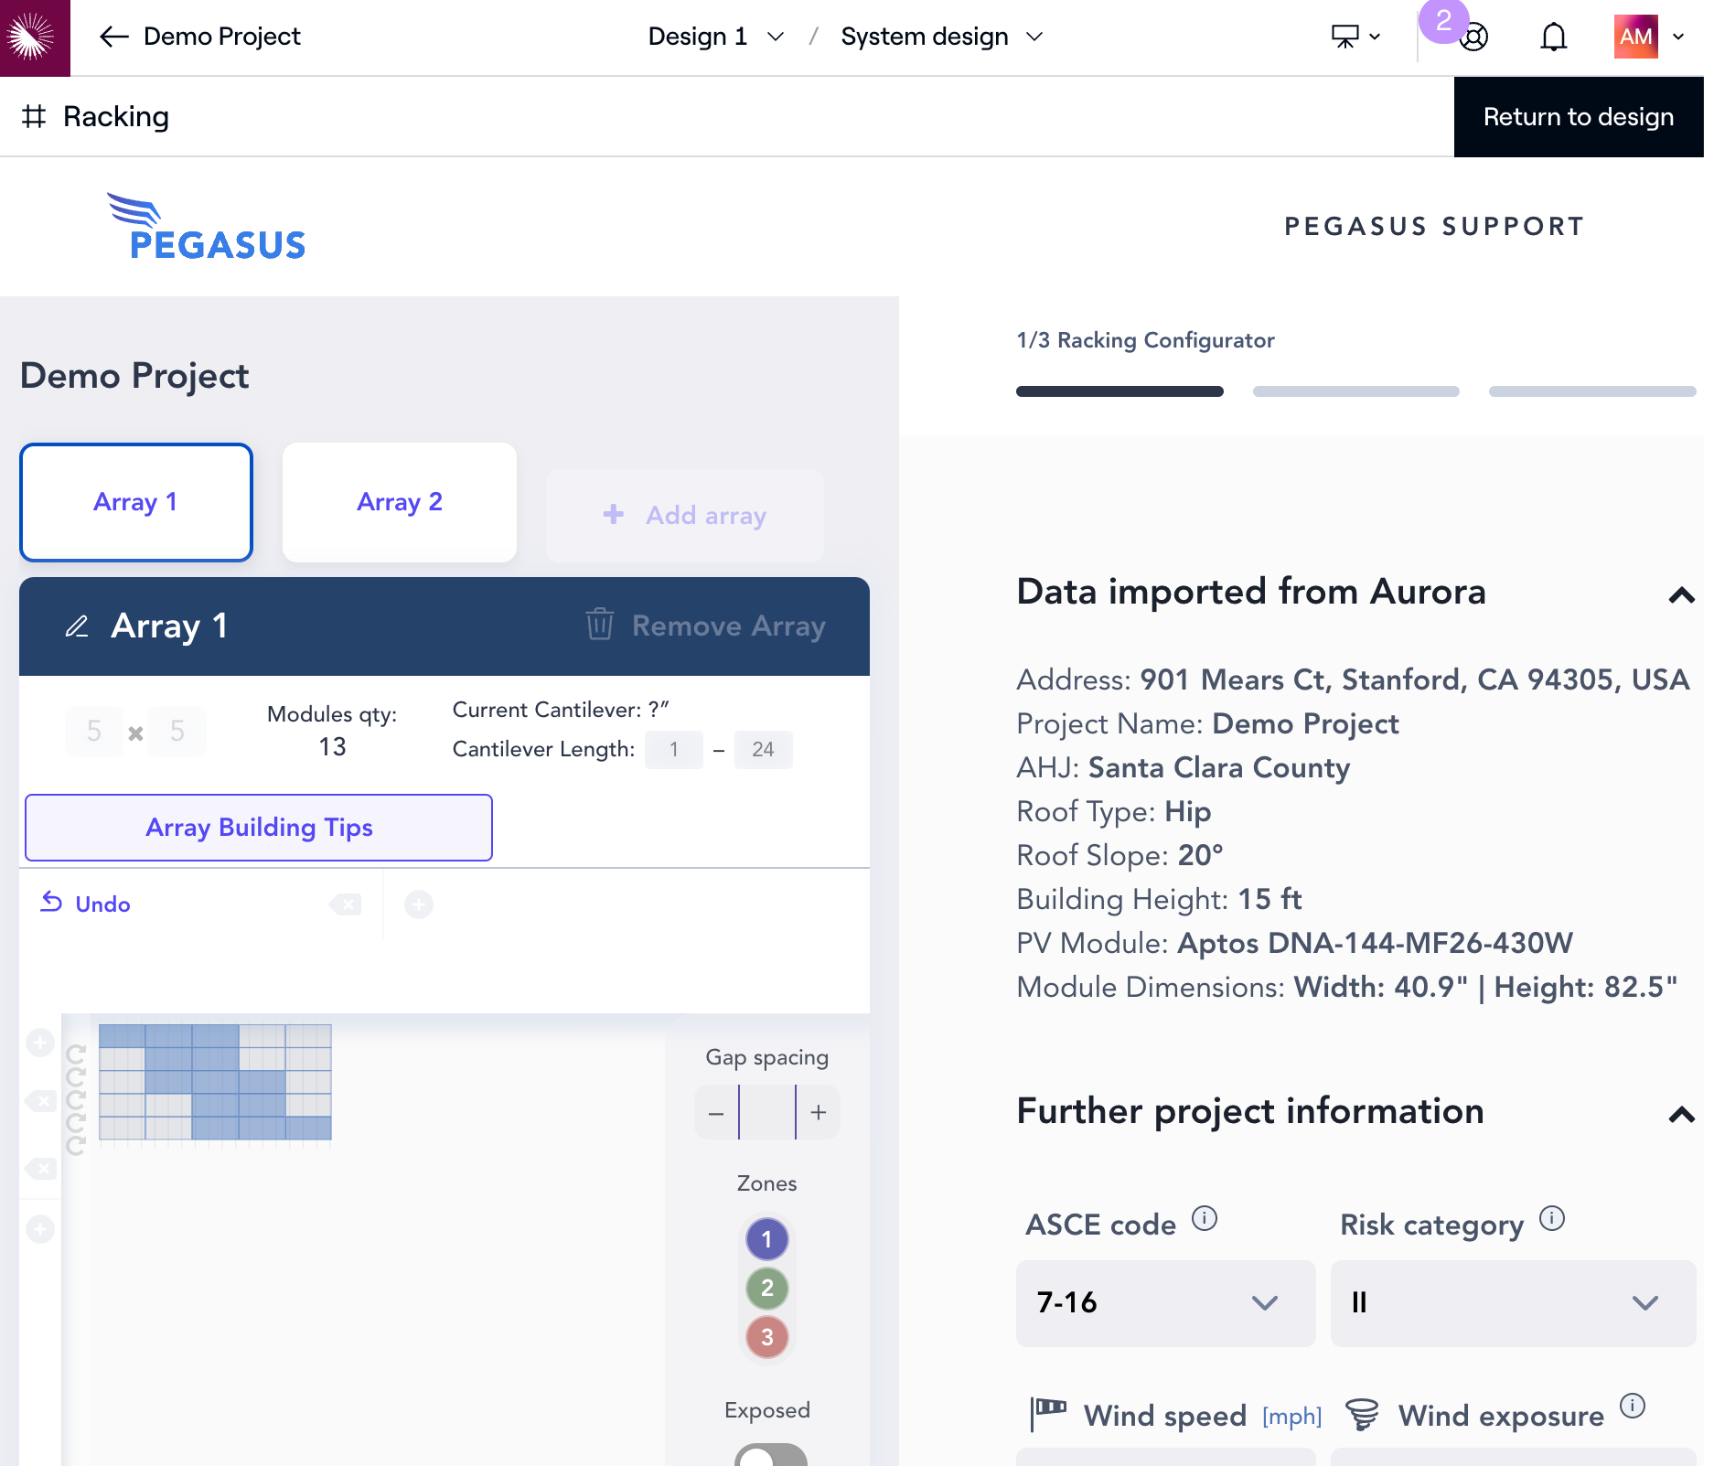Click the Aurora logo in top-left corner
Viewport: 1714px width, 1466px height.
35,37
